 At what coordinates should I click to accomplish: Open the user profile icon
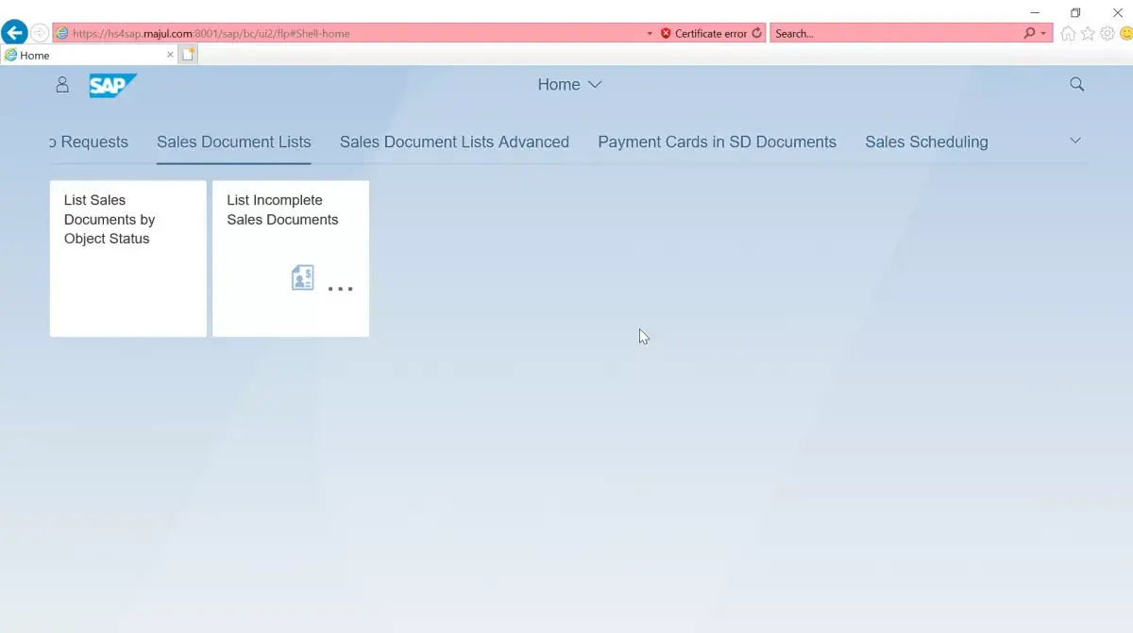tap(62, 85)
